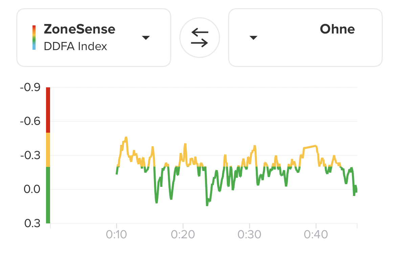Image resolution: width=399 pixels, height=262 pixels.
Task: Expand the Ohne dropdown arrow
Action: tap(253, 38)
